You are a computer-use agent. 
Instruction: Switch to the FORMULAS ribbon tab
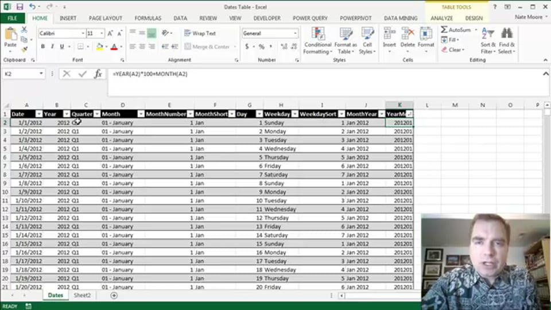[148, 18]
